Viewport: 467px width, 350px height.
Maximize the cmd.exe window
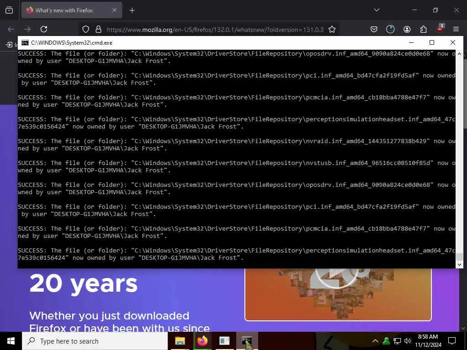click(x=432, y=42)
